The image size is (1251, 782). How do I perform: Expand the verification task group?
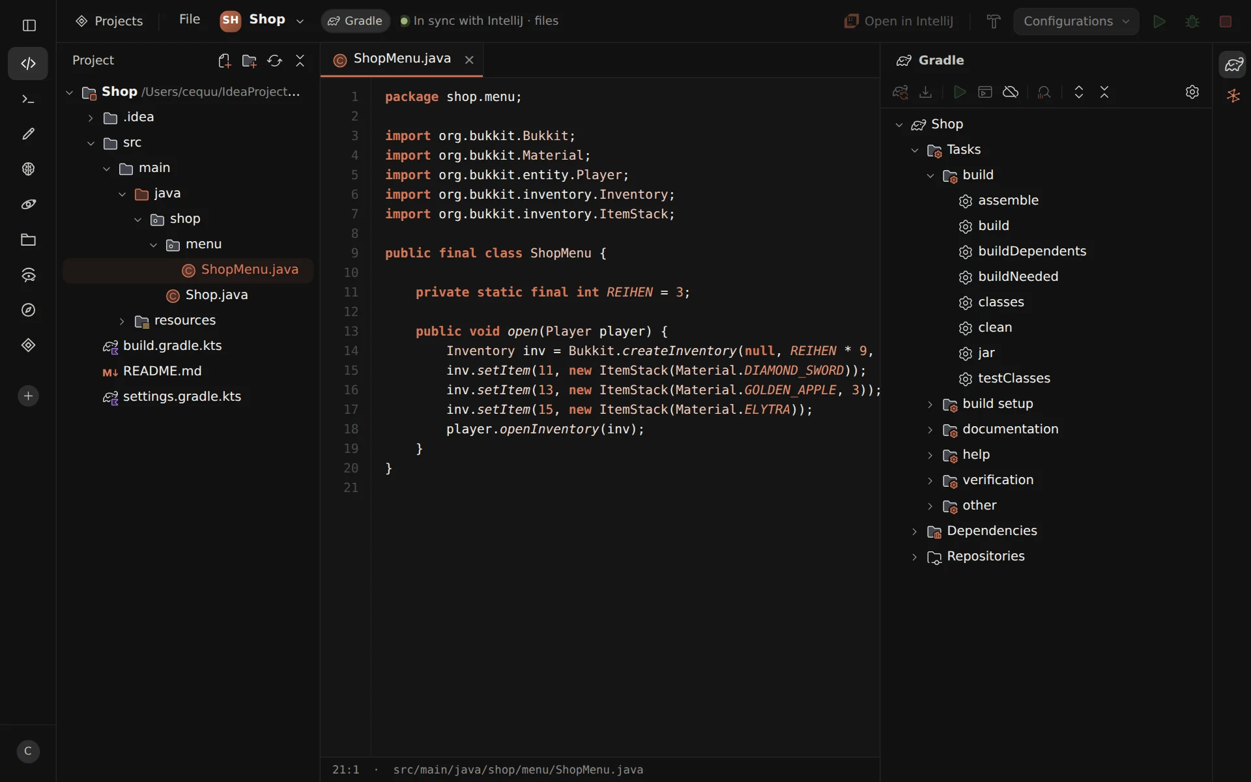[x=930, y=481]
